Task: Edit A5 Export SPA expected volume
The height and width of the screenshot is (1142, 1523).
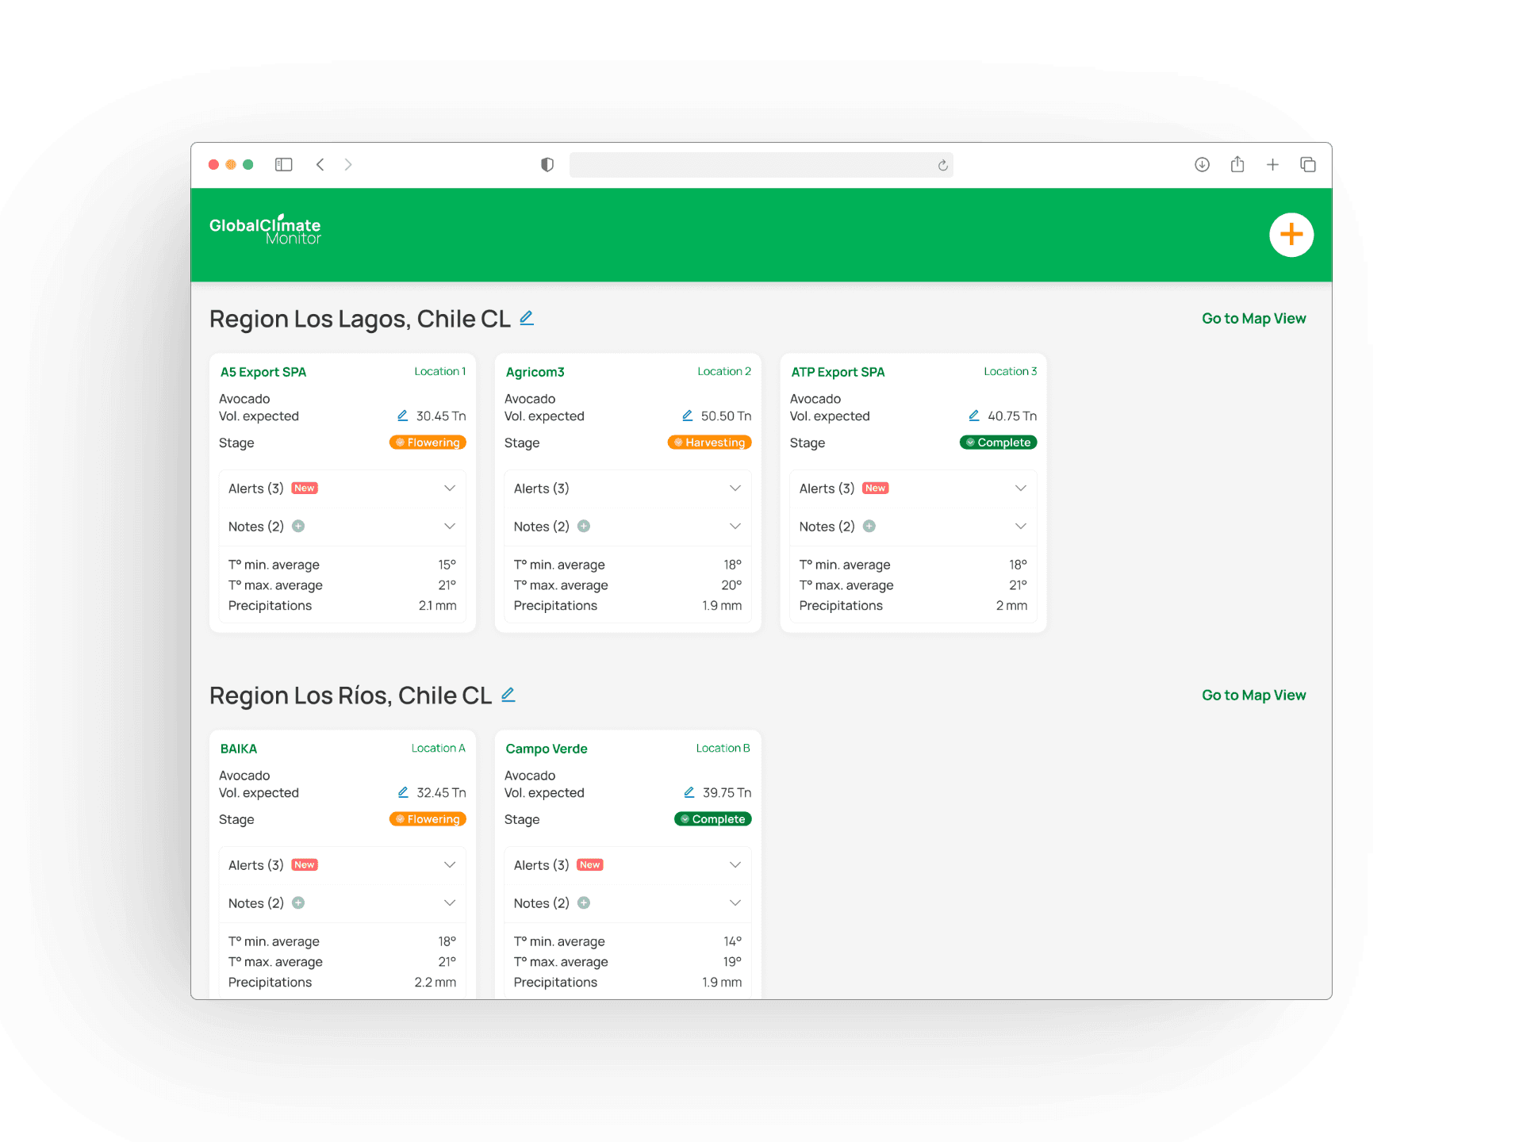Action: click(x=402, y=416)
